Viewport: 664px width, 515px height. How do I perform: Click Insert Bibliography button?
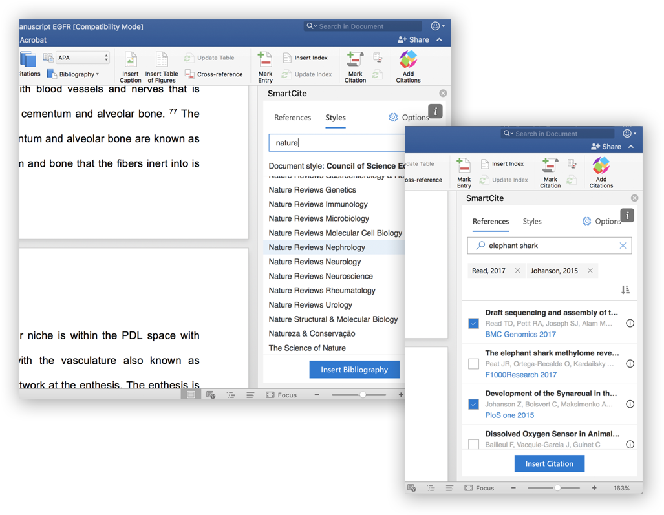pos(354,370)
